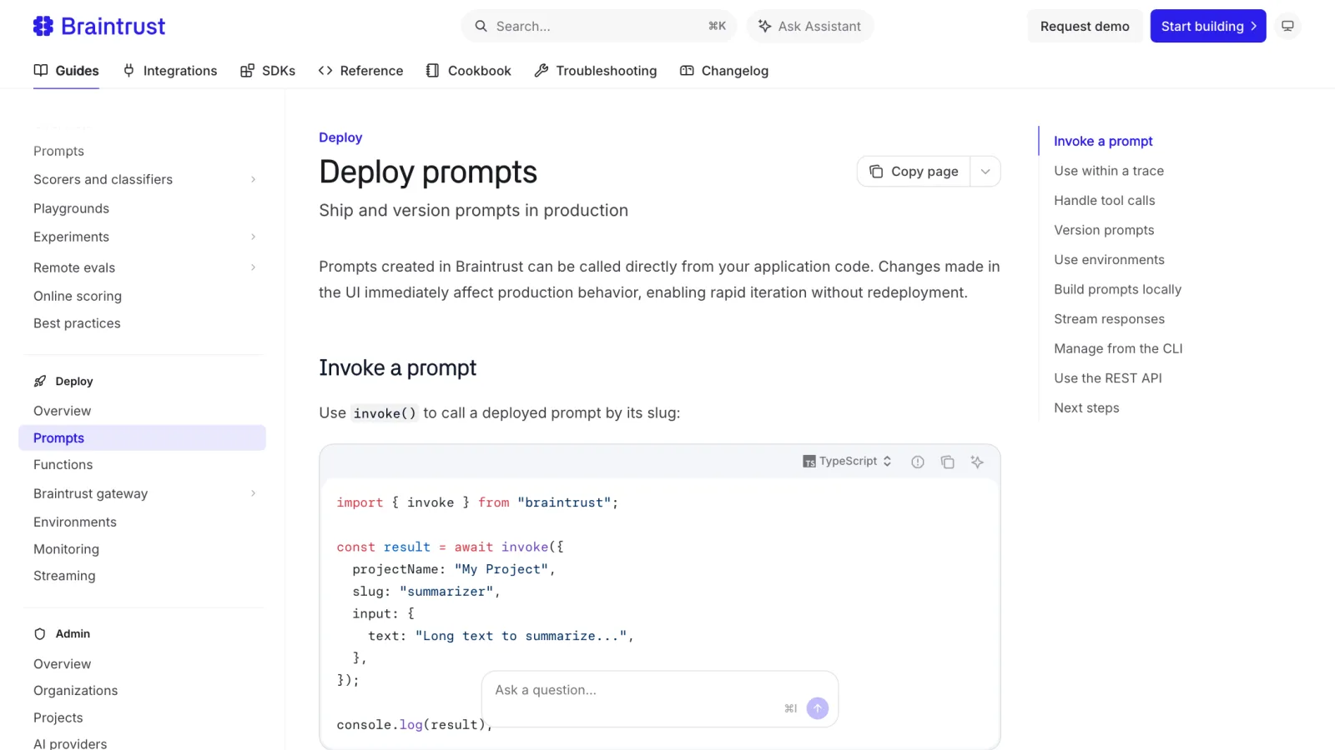
Task: Click the search magnifier icon
Action: coord(481,27)
